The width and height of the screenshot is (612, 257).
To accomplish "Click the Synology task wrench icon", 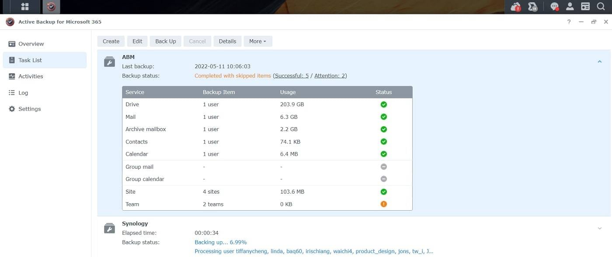I will (109, 228).
